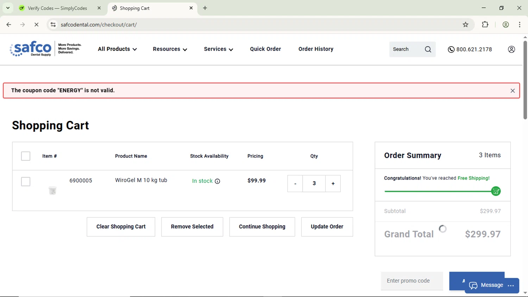Open browser extensions puzzle icon
Image resolution: width=528 pixels, height=297 pixels.
point(485,25)
